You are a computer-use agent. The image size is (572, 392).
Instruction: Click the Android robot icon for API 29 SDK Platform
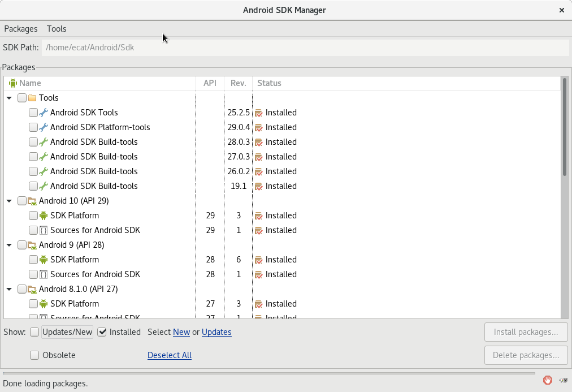44,216
